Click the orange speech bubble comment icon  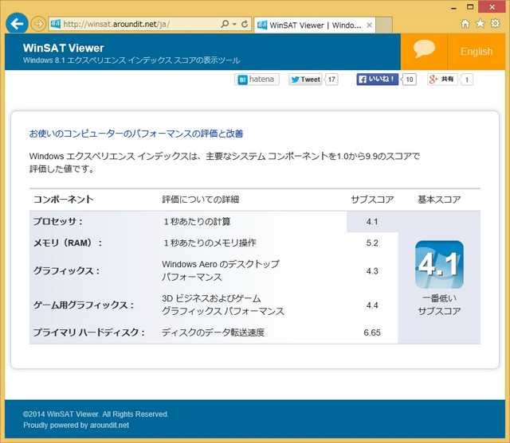point(424,51)
